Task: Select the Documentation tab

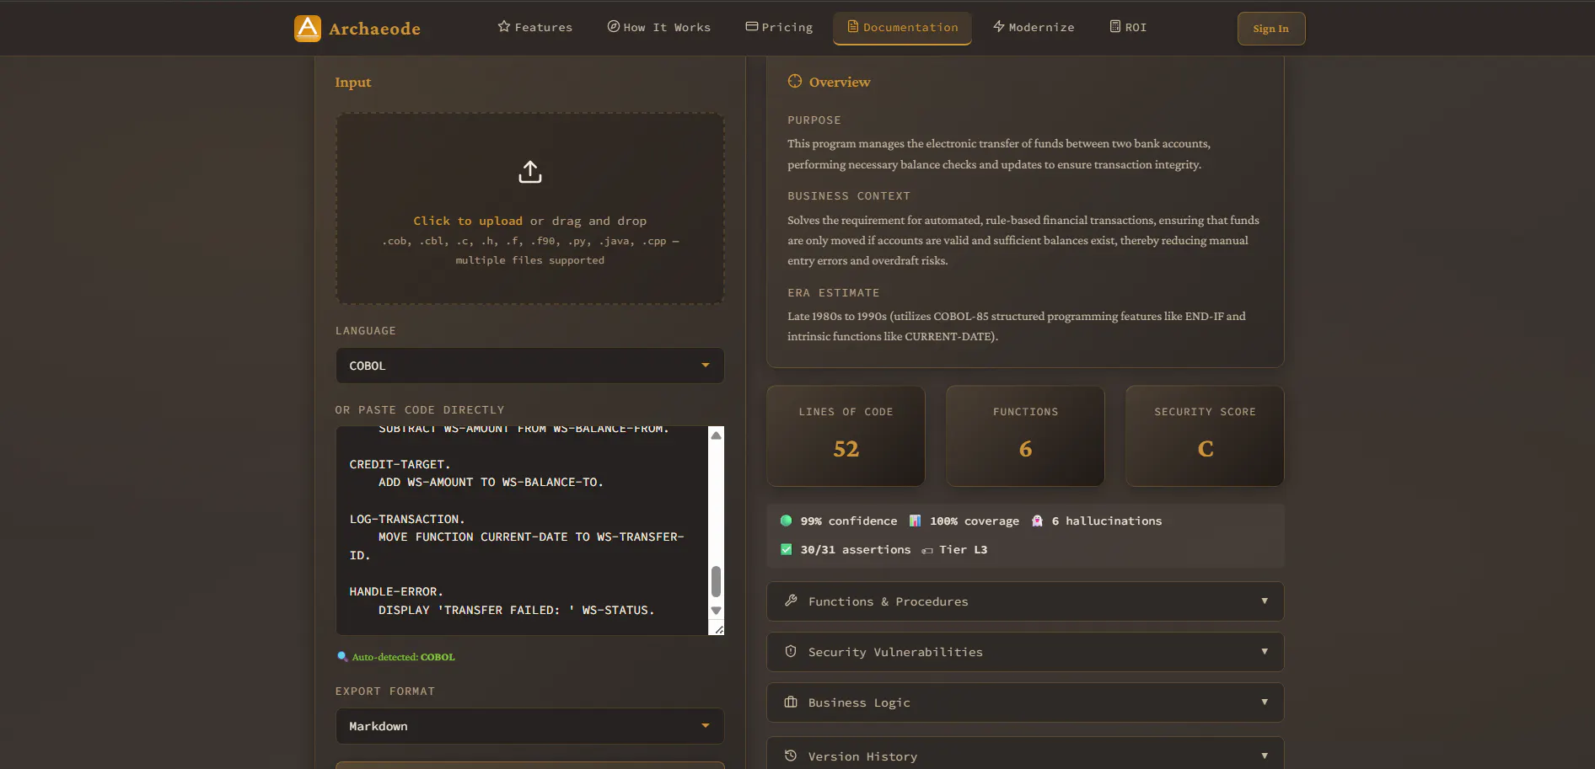Action: point(903,28)
